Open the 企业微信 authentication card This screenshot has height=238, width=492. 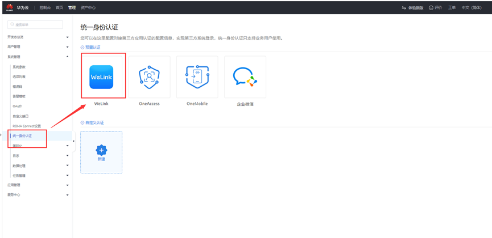[x=245, y=77]
